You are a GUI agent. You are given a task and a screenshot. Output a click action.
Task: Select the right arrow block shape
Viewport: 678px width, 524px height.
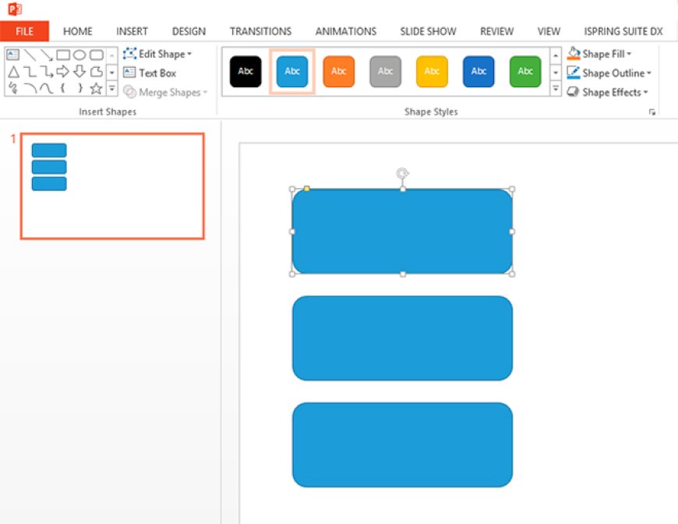click(x=63, y=72)
